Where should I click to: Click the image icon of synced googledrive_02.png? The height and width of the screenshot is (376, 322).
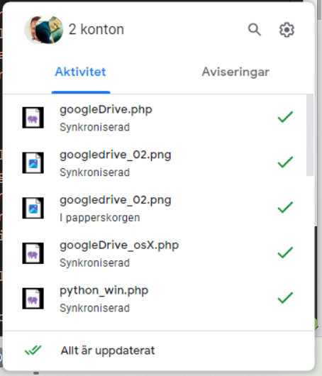[33, 162]
